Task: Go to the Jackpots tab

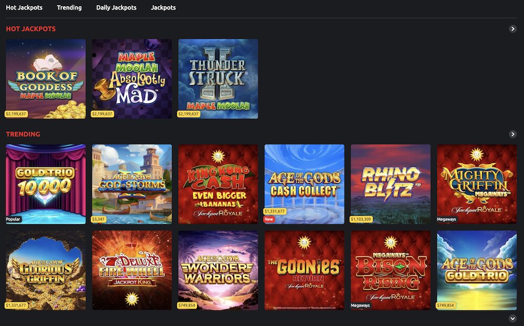Action: pyautogui.click(x=163, y=7)
